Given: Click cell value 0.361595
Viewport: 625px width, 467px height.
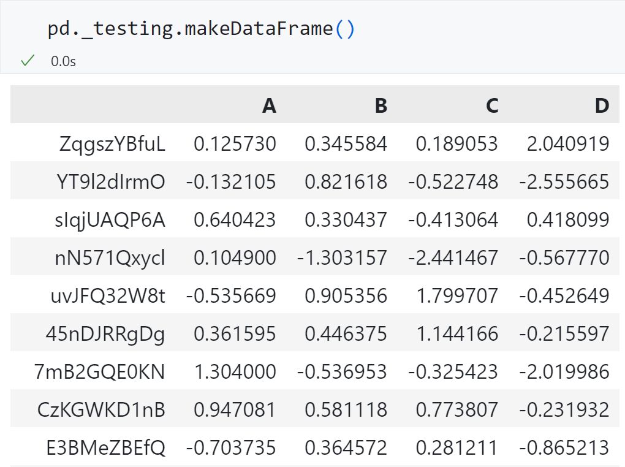Looking at the screenshot, I should pyautogui.click(x=235, y=334).
